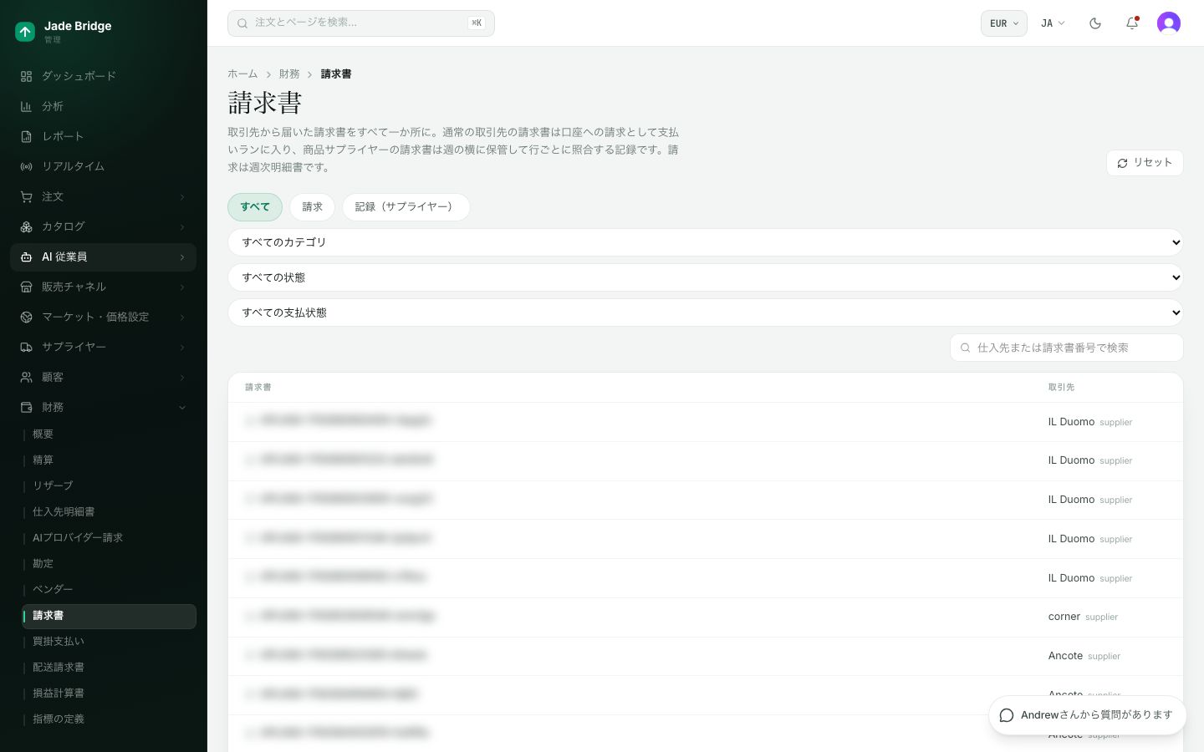Image resolution: width=1204 pixels, height=752 pixels.
Task: Select the 請求 filter tab
Action: point(313,207)
